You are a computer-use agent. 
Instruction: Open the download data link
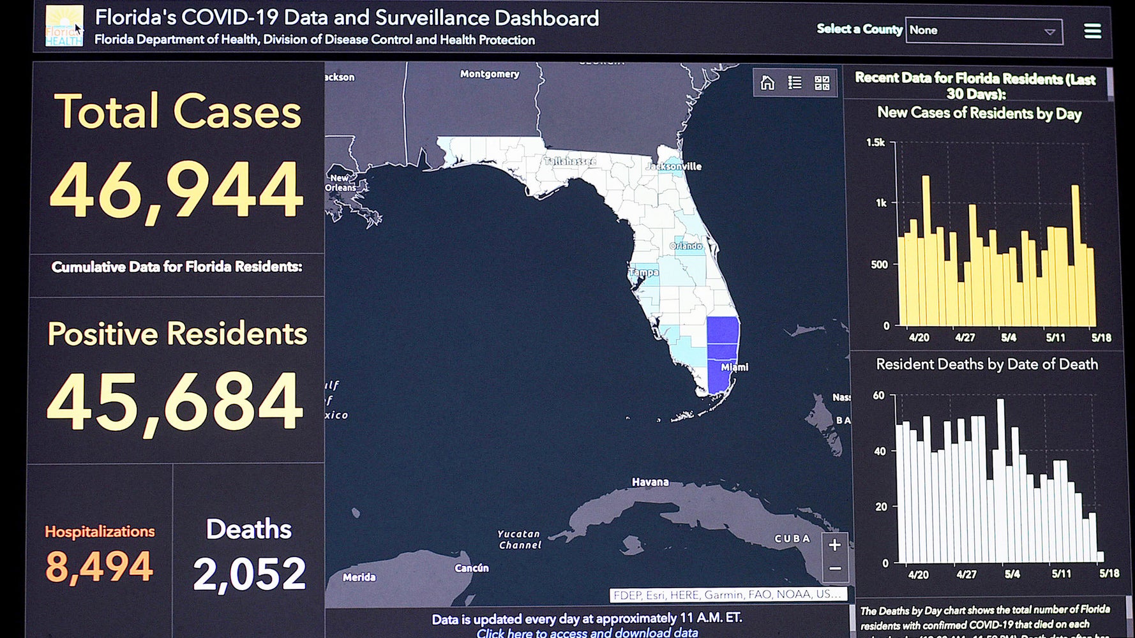587,634
